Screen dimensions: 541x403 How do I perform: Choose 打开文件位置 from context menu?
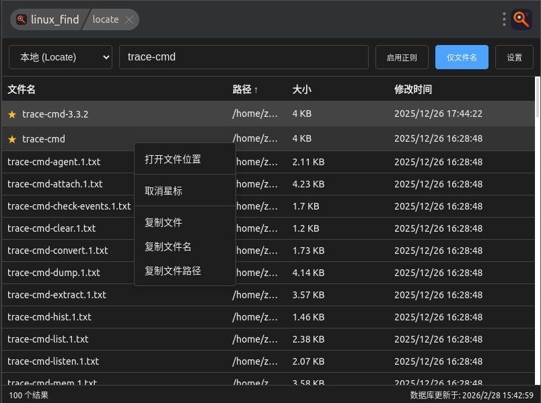pyautogui.click(x=173, y=159)
